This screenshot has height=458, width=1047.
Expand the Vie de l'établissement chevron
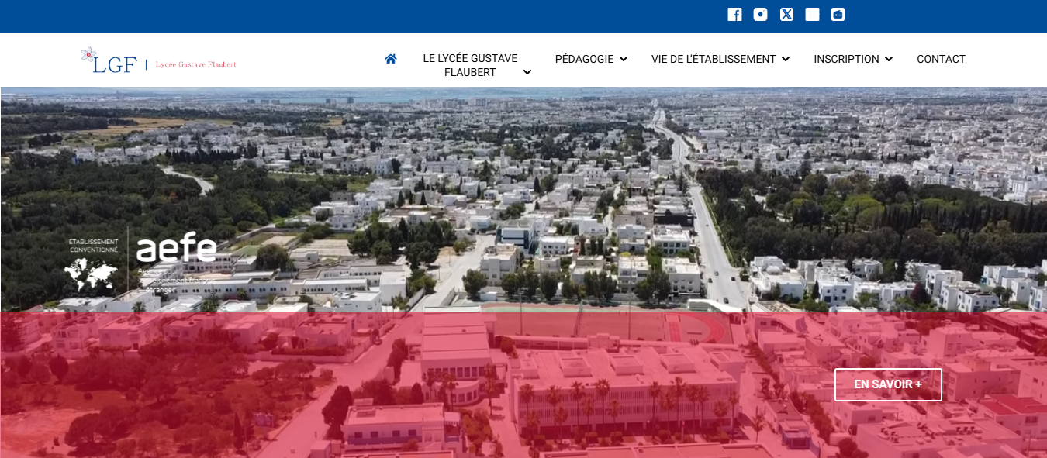pyautogui.click(x=786, y=59)
